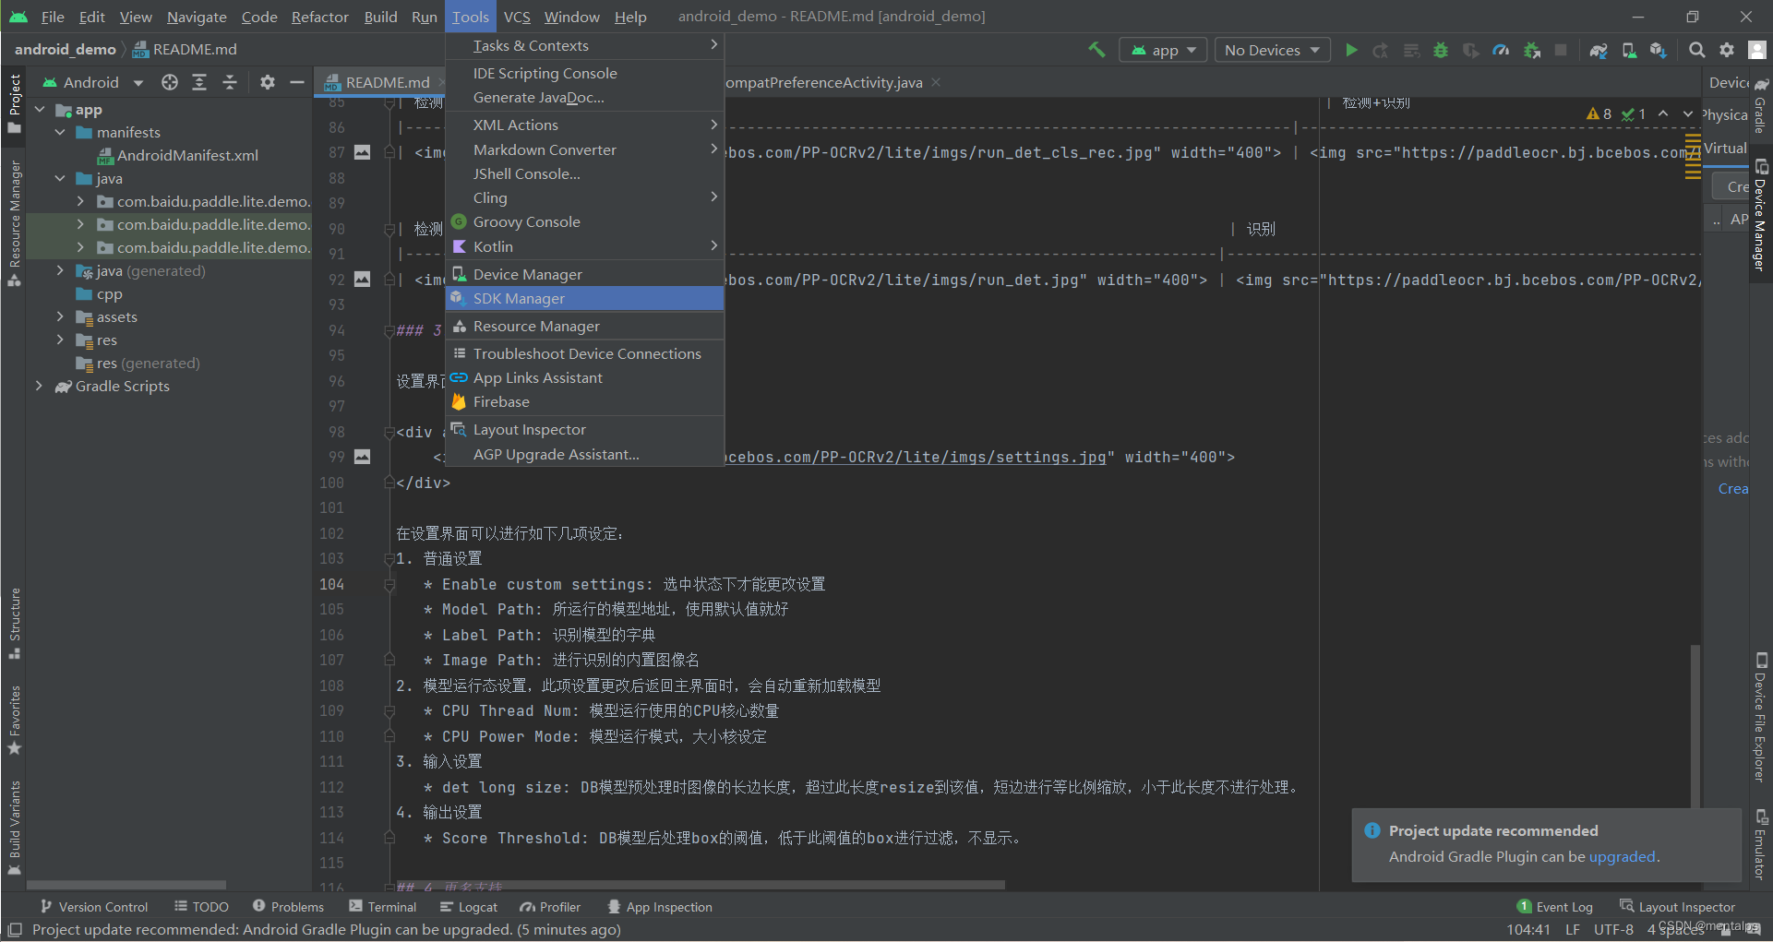Screen dimensions: 1773x942
Task: Collapse the app module node
Action: pos(40,110)
